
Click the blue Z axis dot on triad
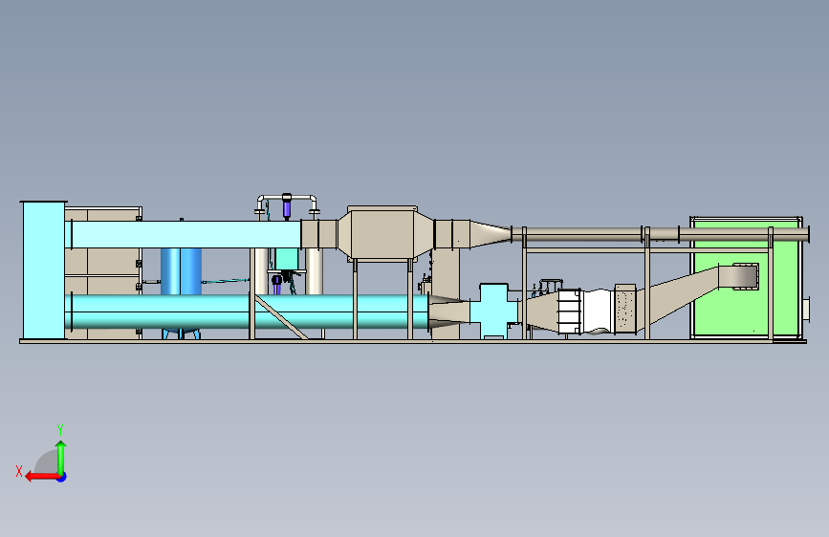pos(62,477)
